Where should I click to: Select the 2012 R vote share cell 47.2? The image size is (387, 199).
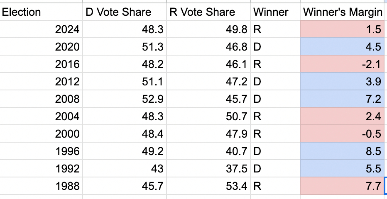(208, 82)
